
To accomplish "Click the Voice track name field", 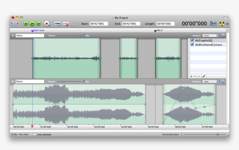I will tap(30, 36).
